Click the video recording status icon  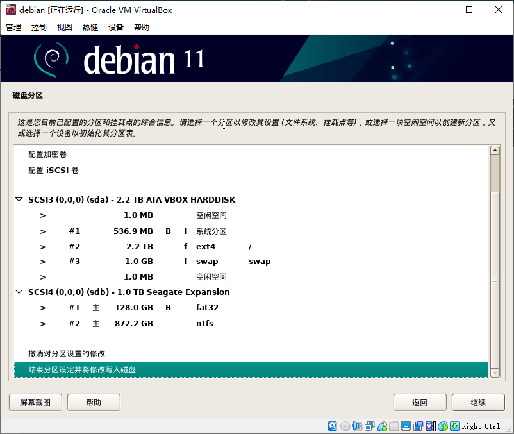coord(419,426)
